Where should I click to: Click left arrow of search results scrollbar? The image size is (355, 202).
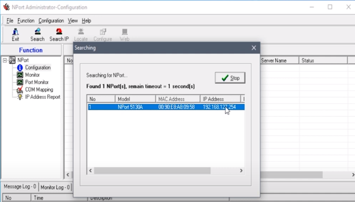[90, 171]
